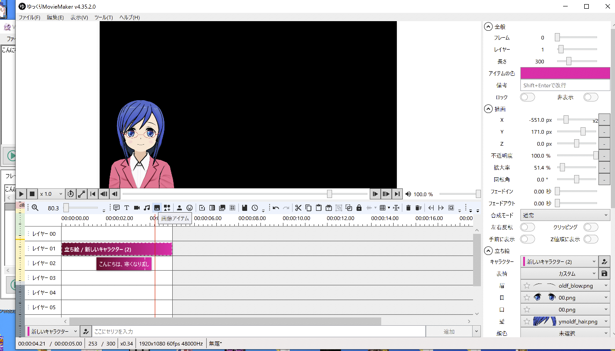Open the ファイル(F) menu

point(29,17)
